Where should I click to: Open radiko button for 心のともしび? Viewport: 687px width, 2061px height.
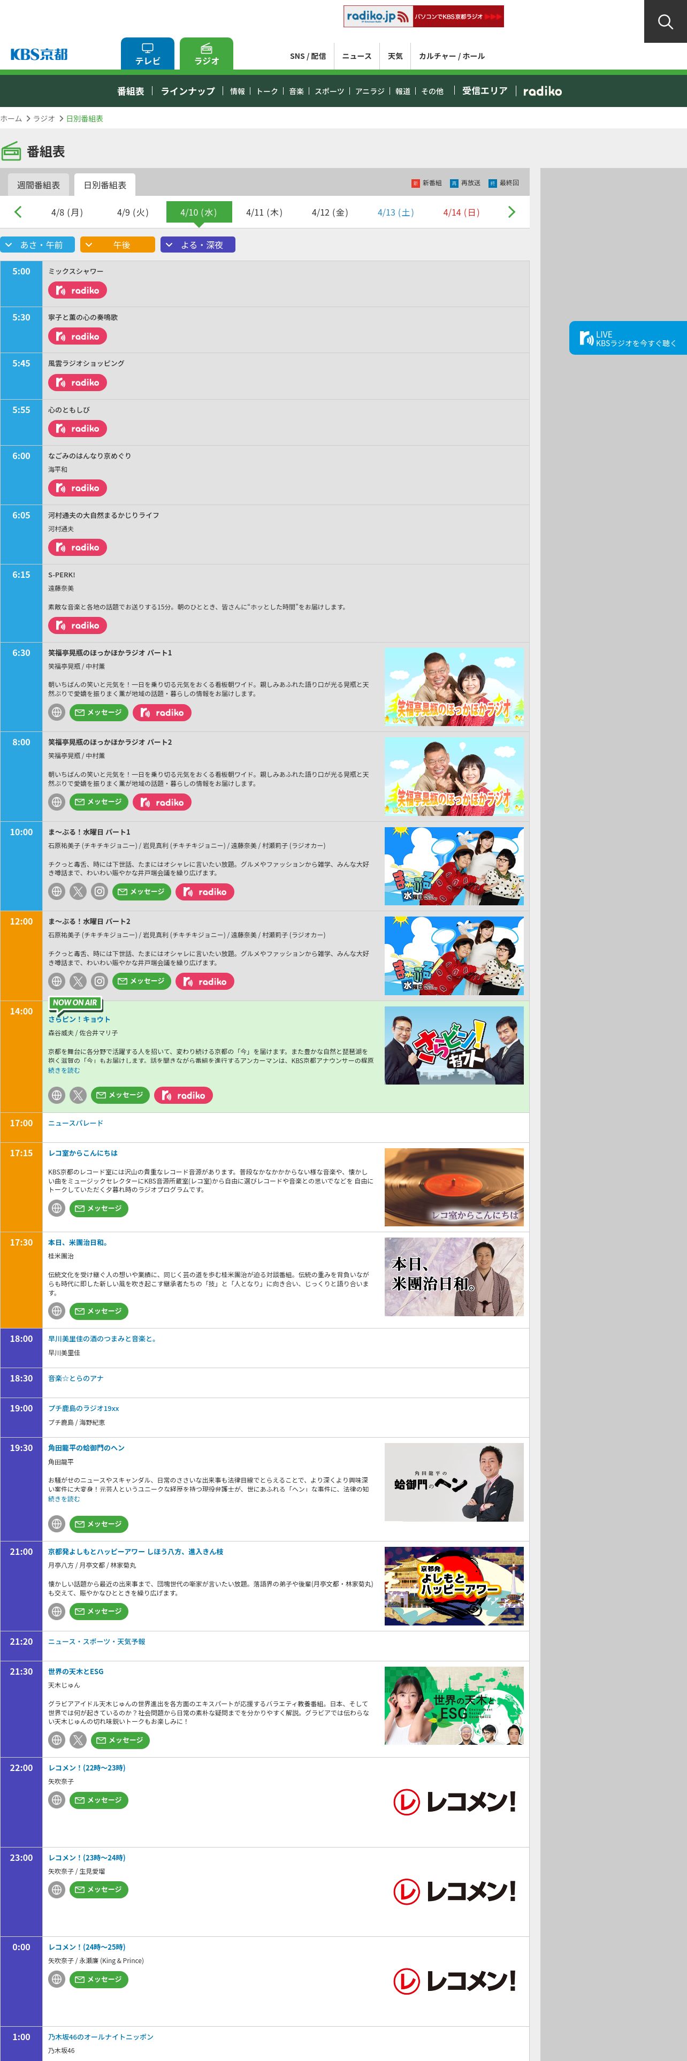tap(78, 429)
